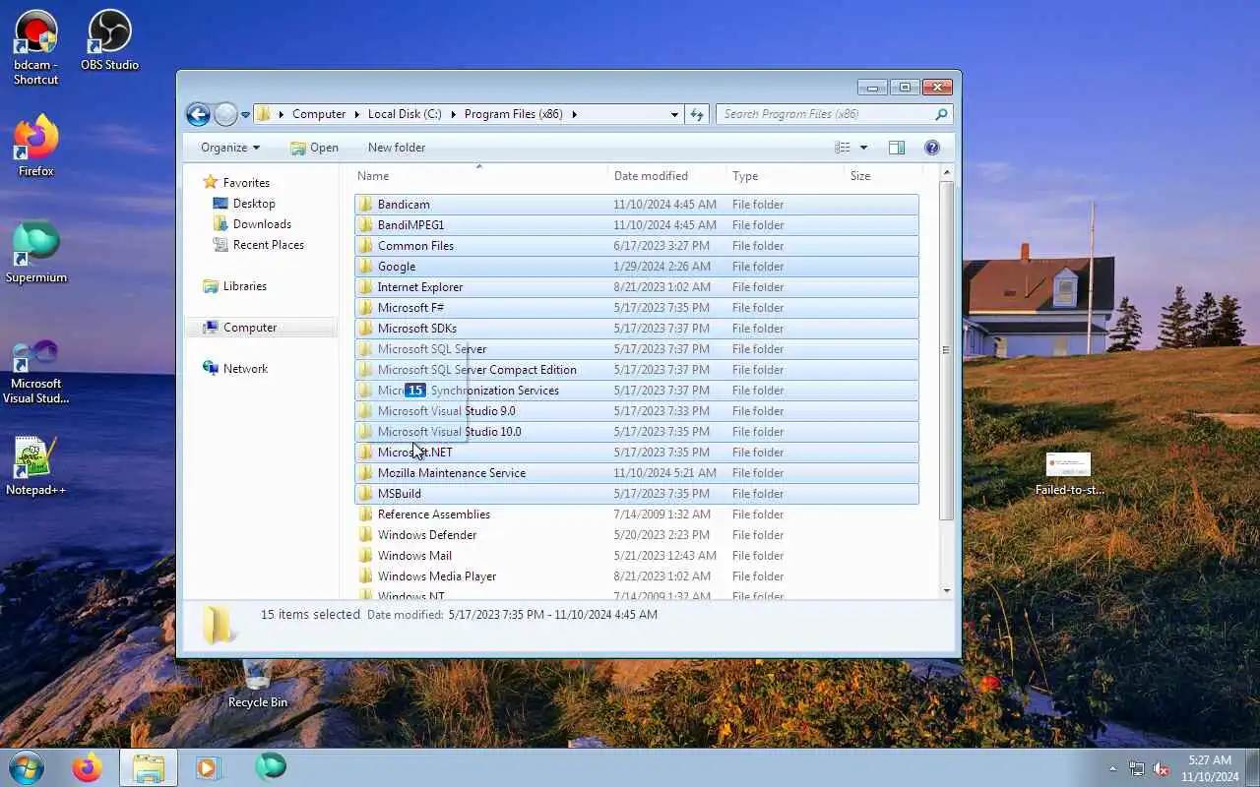The height and width of the screenshot is (787, 1260).
Task: Select the Failed-to-st... desktop file
Action: [1069, 474]
